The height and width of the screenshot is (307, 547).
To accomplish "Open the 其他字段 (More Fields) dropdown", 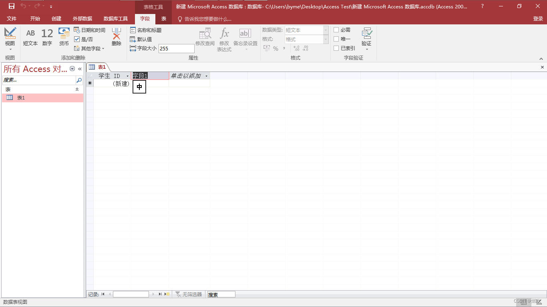I will pos(89,48).
